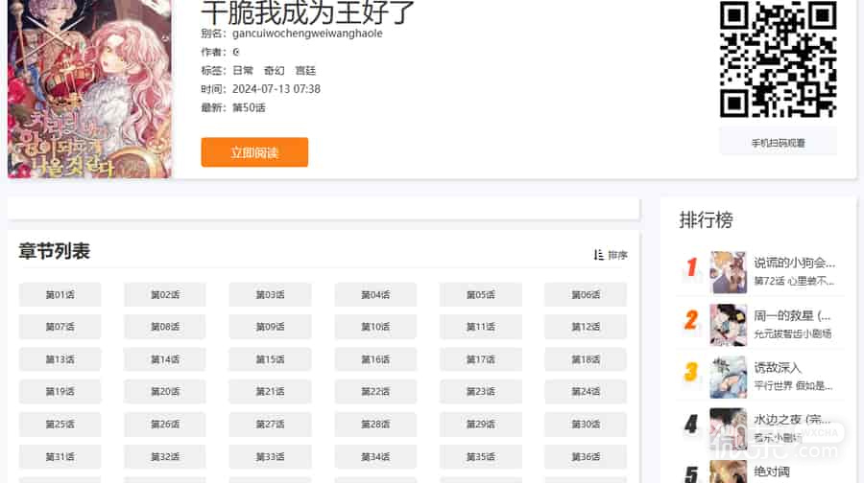Click chapter 第28话
864x483 pixels.
point(375,425)
